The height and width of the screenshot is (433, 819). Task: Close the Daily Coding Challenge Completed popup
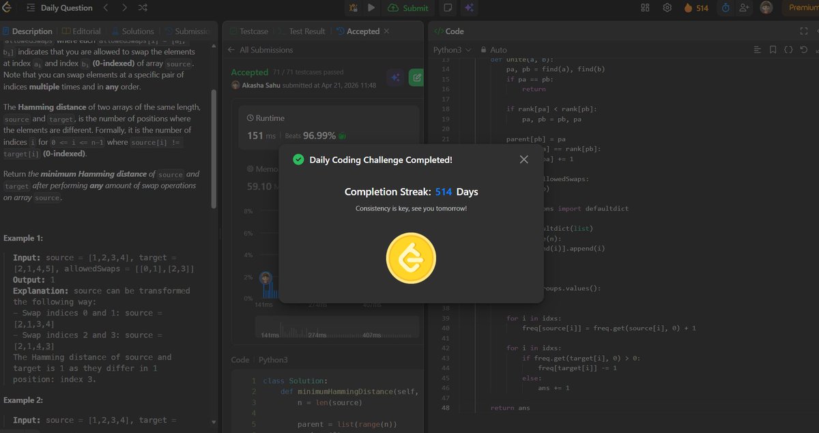click(x=523, y=159)
